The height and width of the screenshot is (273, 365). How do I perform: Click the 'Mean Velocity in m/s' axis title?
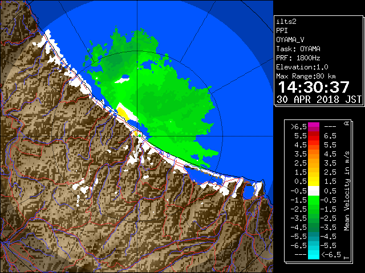click(347, 191)
